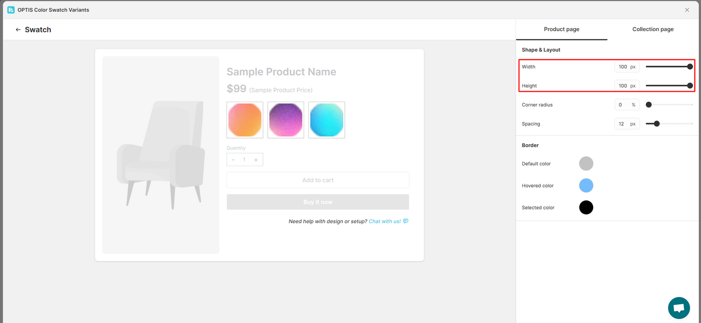Click the back arrow beside Swatch

[18, 30]
